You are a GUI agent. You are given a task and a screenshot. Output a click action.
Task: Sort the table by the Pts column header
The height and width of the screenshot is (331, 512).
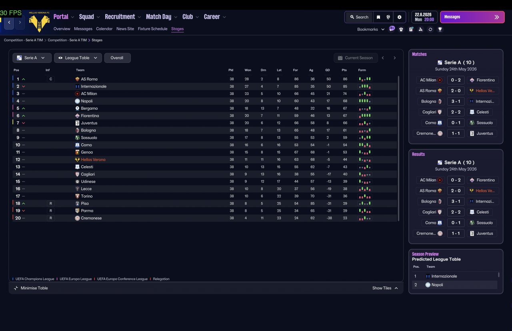tap(344, 70)
